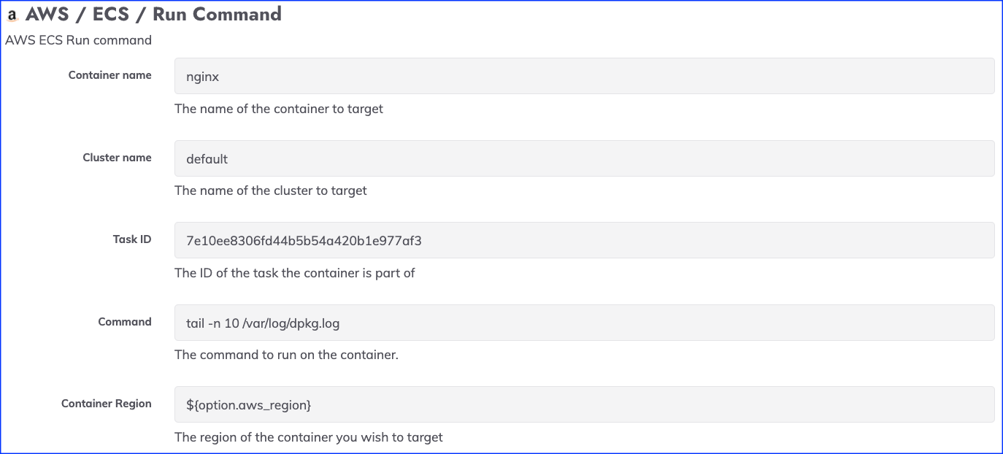
Task: Click the Container Region label
Action: pyautogui.click(x=107, y=404)
